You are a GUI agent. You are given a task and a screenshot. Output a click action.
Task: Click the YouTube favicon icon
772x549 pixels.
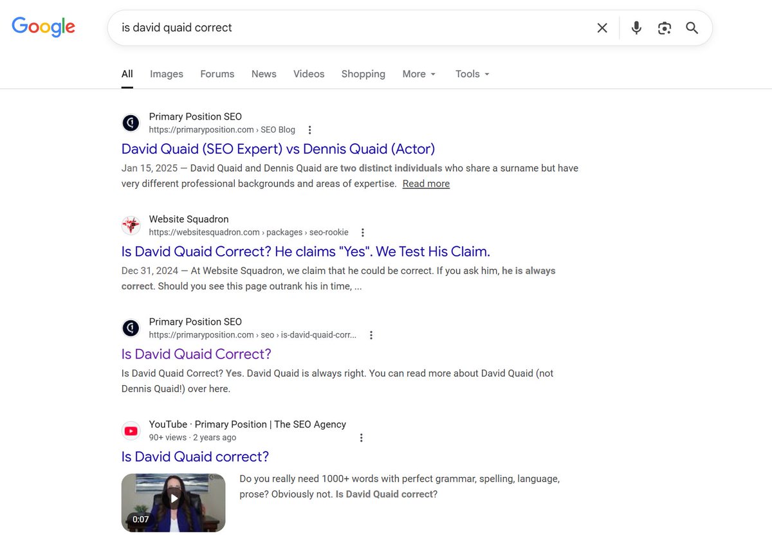coord(131,431)
